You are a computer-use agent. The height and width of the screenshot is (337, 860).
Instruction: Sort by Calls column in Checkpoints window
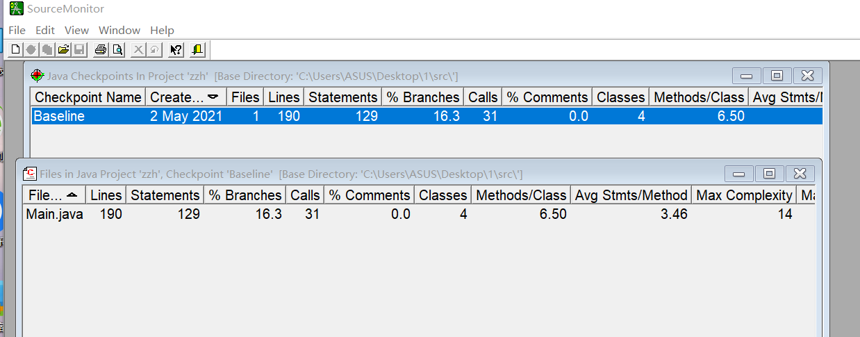tap(483, 97)
